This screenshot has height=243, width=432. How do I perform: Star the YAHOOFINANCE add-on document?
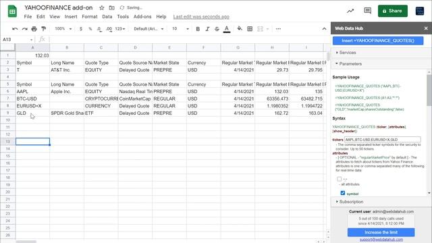(102, 7)
